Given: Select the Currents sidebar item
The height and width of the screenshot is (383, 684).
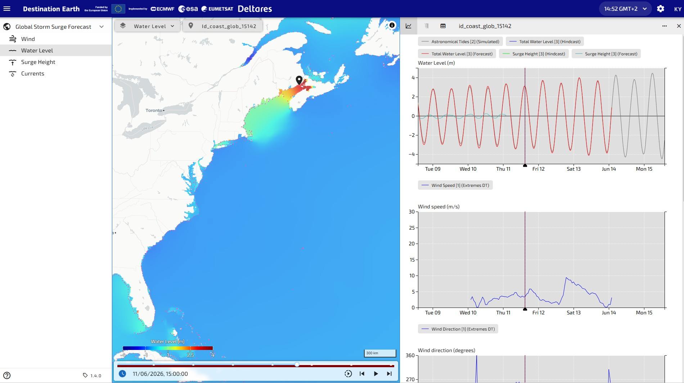Looking at the screenshot, I should click(56, 73).
